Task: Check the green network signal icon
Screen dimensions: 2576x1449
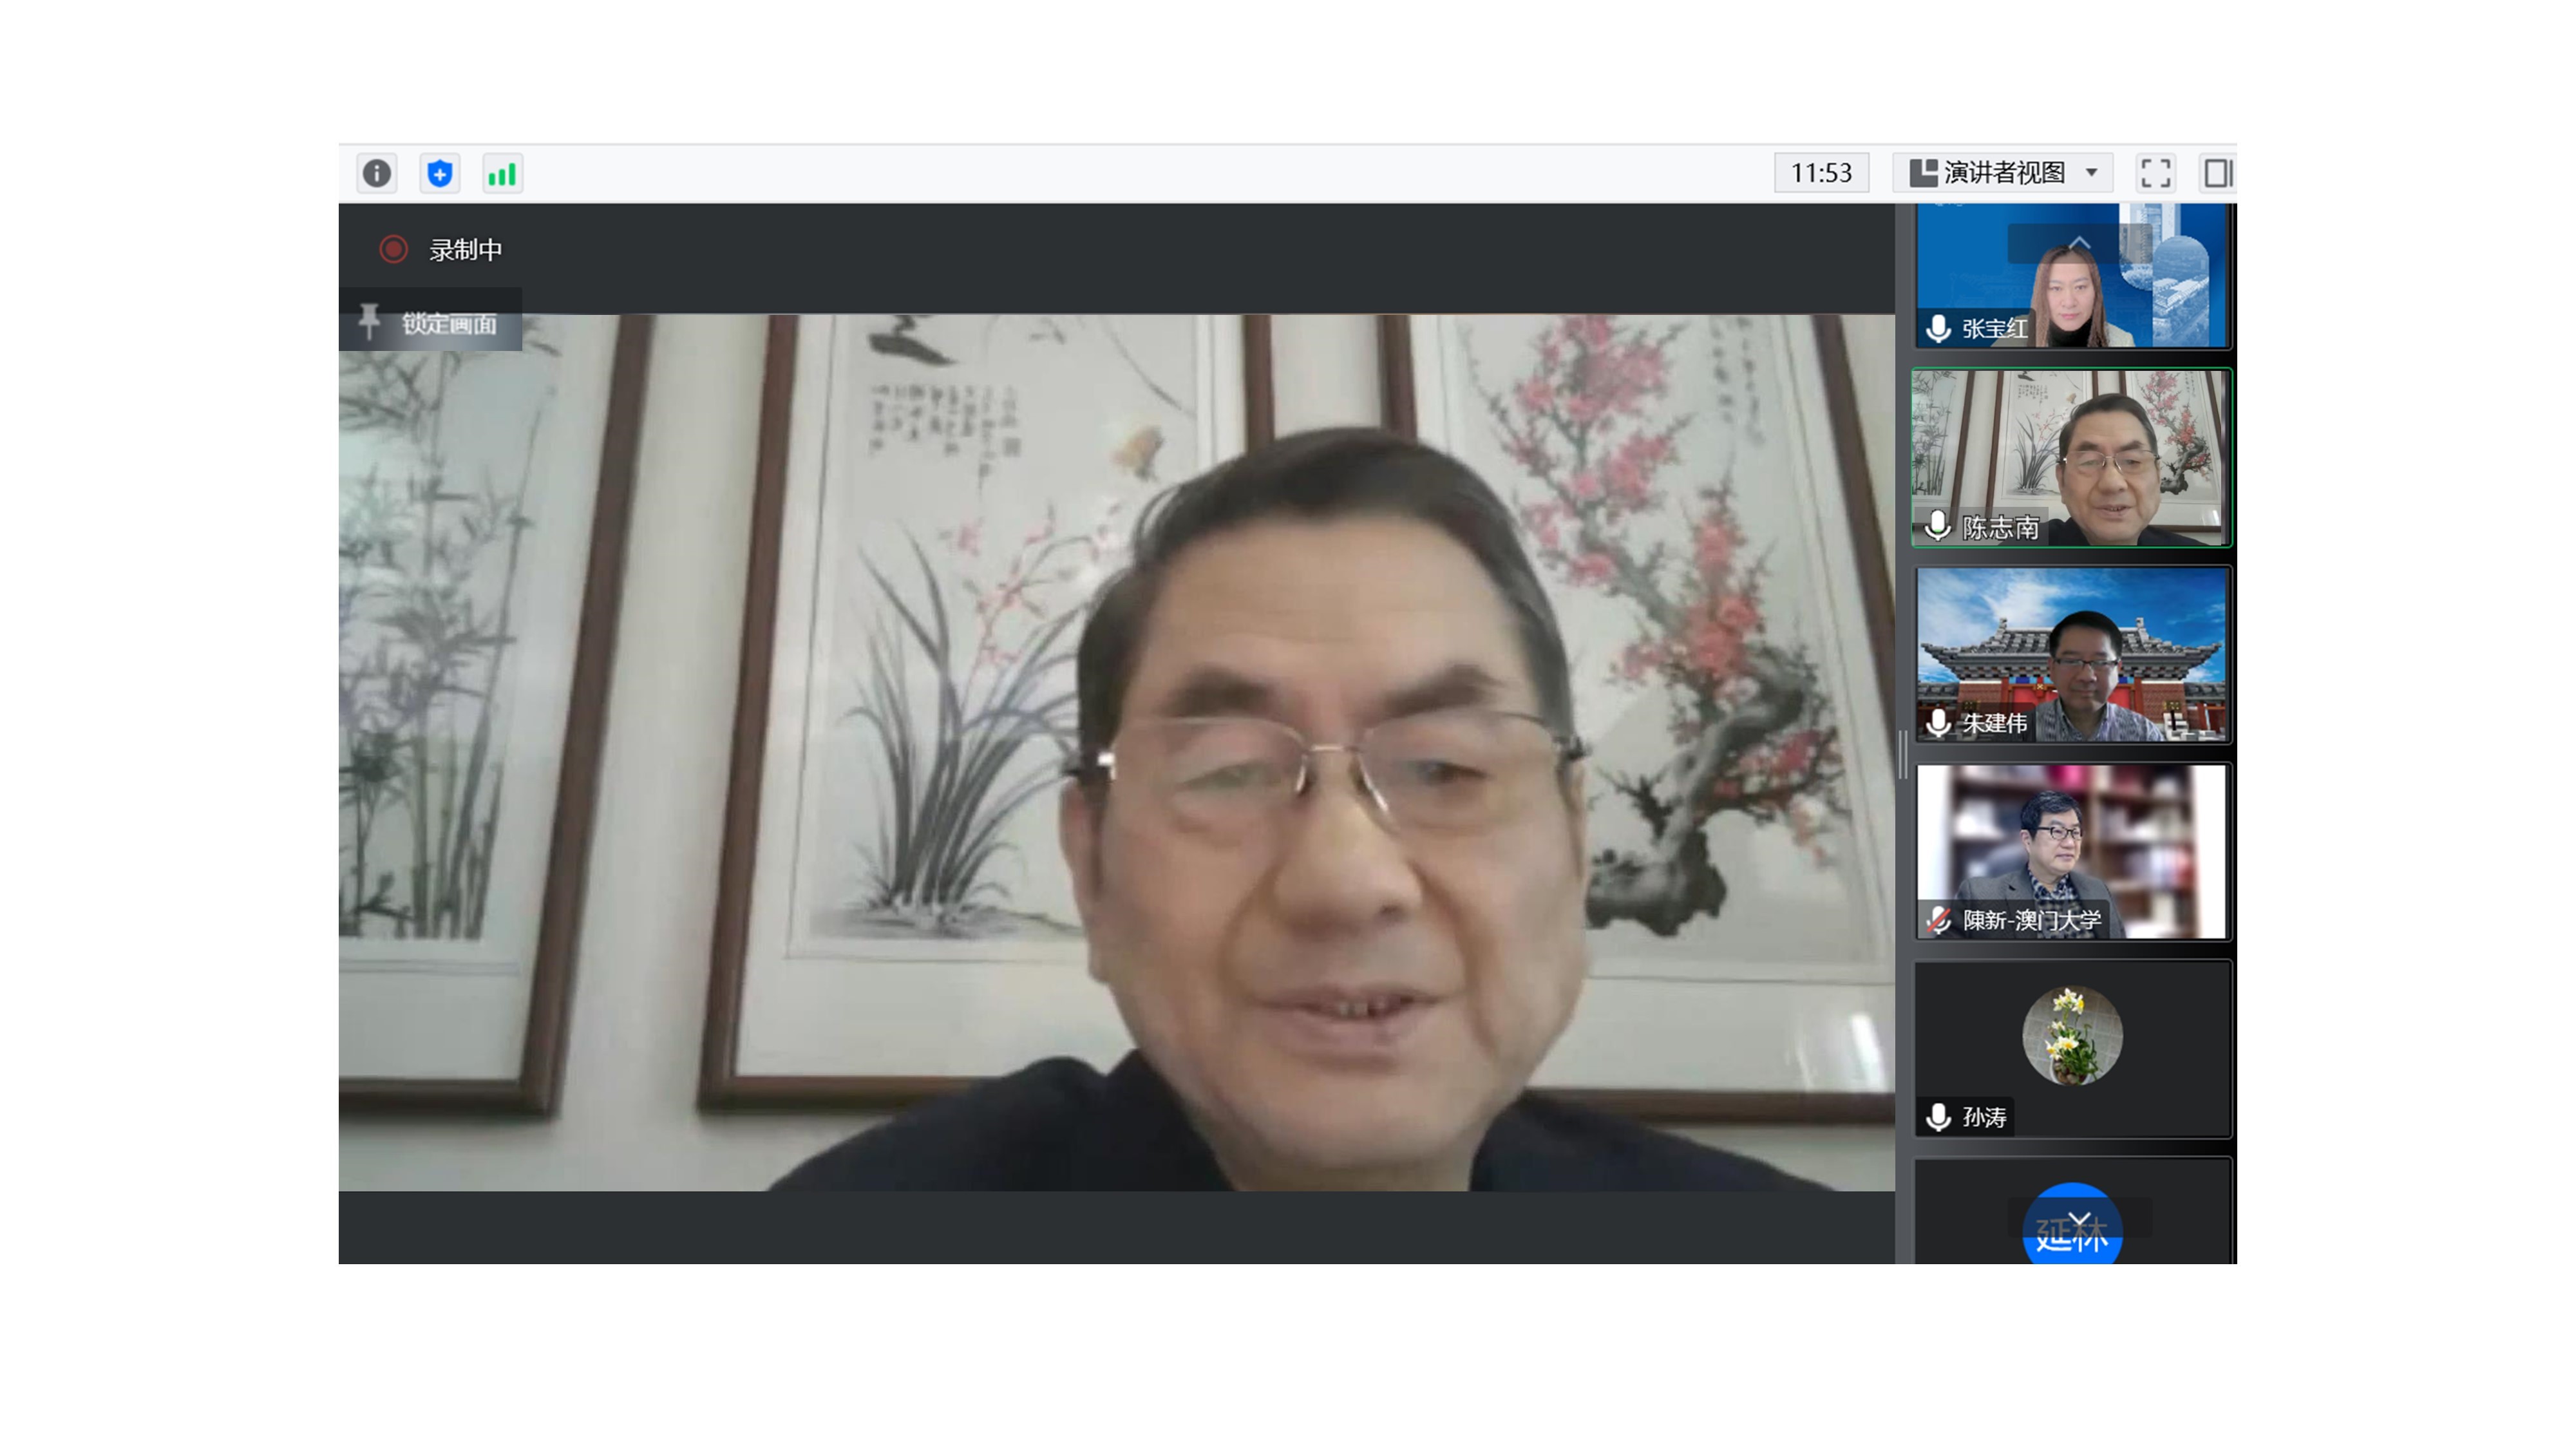Action: point(502,174)
